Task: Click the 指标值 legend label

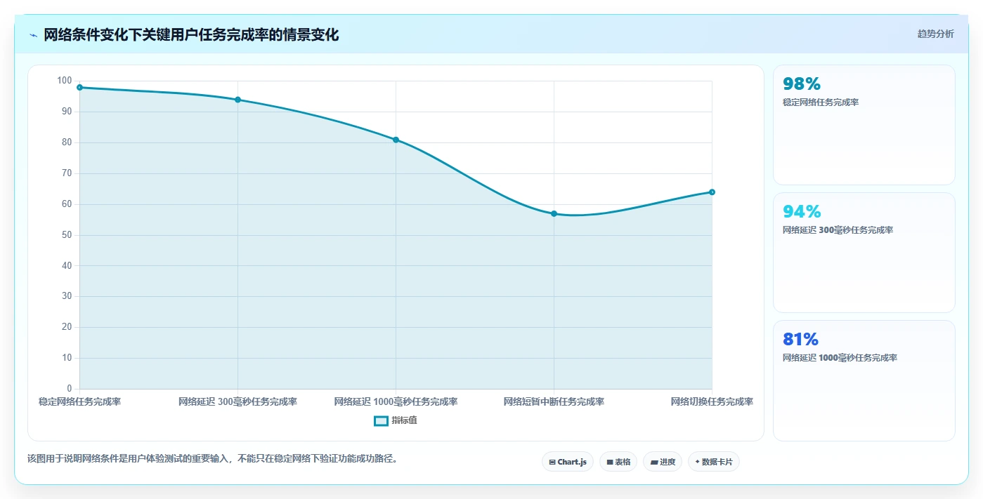Action: point(405,421)
